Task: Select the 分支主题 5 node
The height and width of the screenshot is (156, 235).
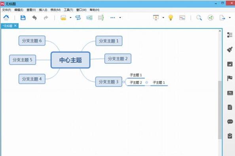Action: click(x=23, y=60)
